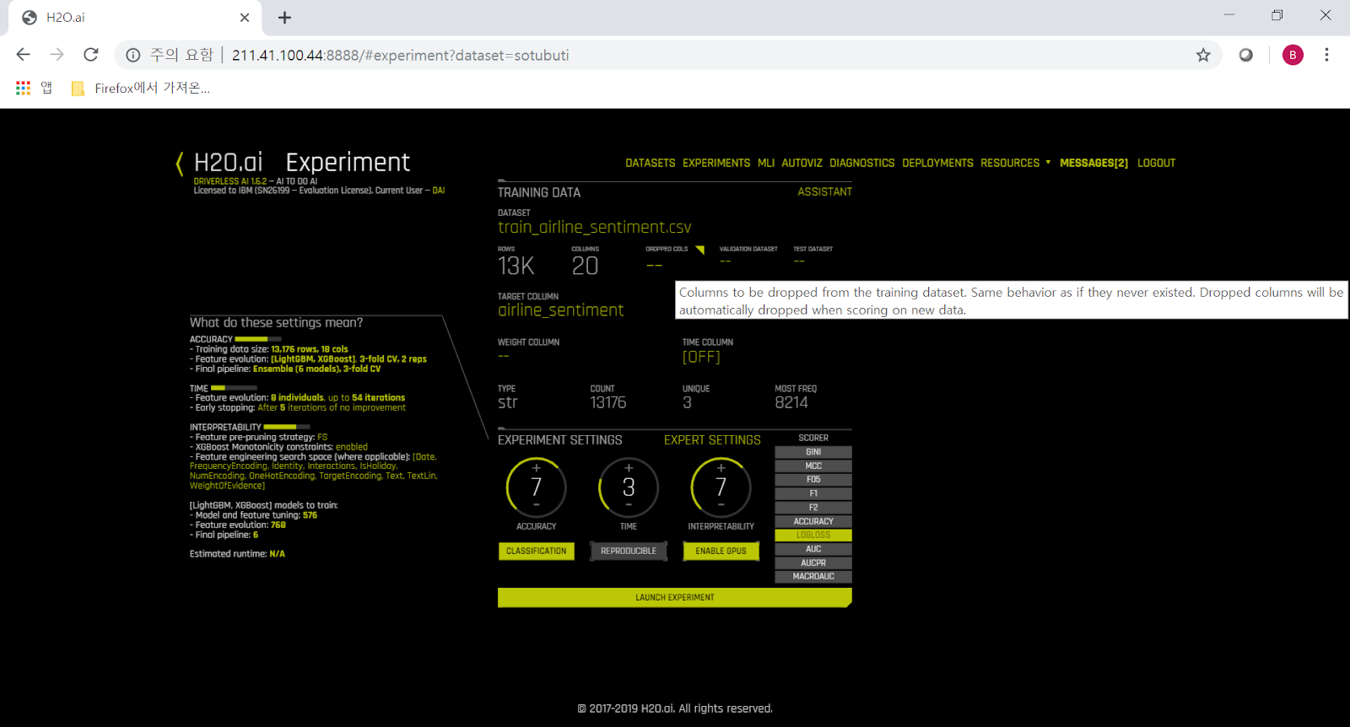Go to Datasets page
The width and height of the screenshot is (1350, 727).
[x=651, y=163]
